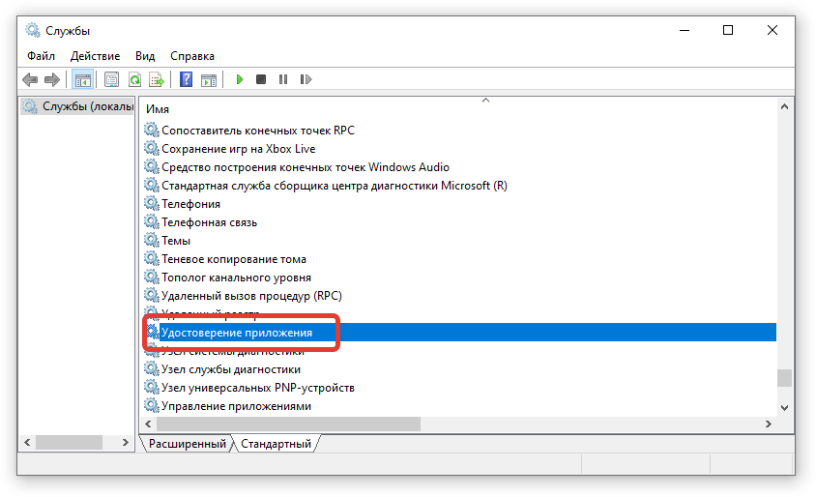816x497 pixels.
Task: Open the blue Help question-mark icon
Action: pyautogui.click(x=186, y=79)
